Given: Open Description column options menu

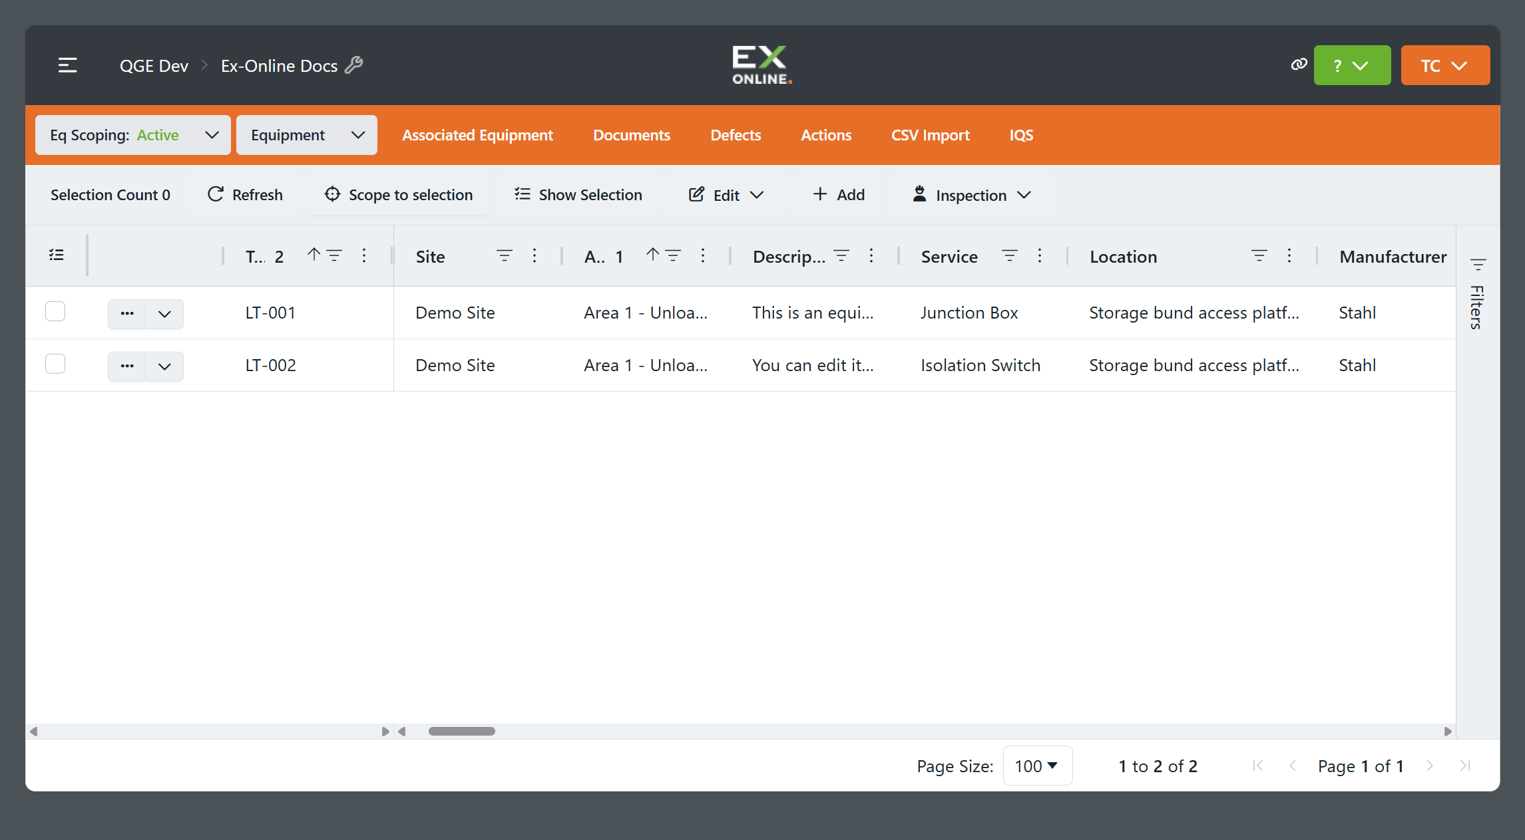Looking at the screenshot, I should (x=871, y=255).
